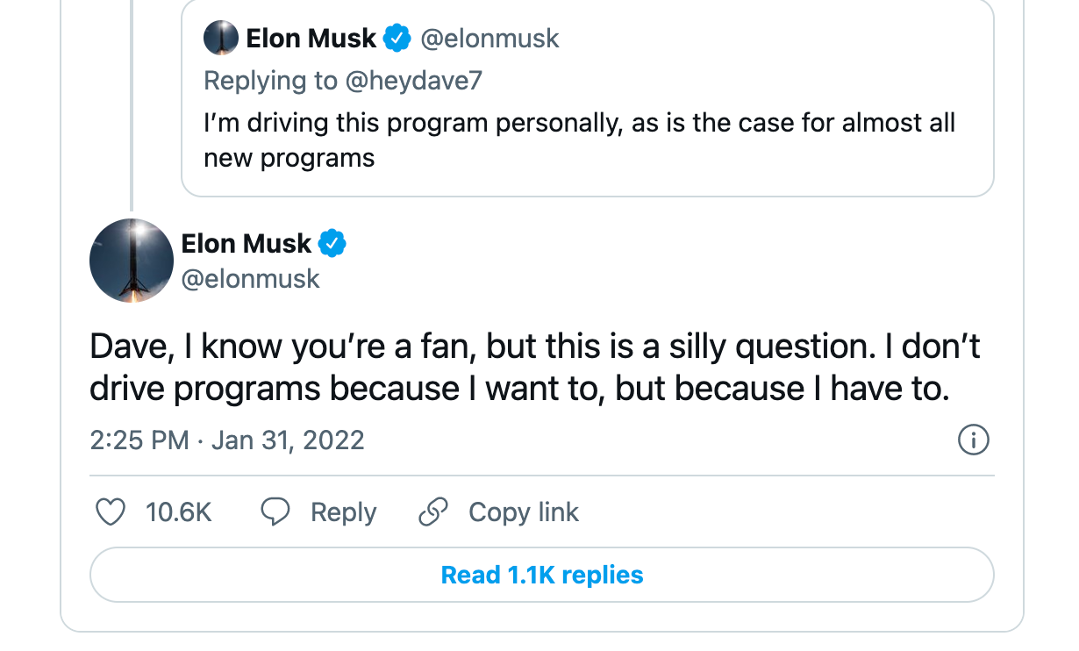The width and height of the screenshot is (1079, 651).
Task: Click the verified badge in the quoted tweet
Action: click(398, 39)
